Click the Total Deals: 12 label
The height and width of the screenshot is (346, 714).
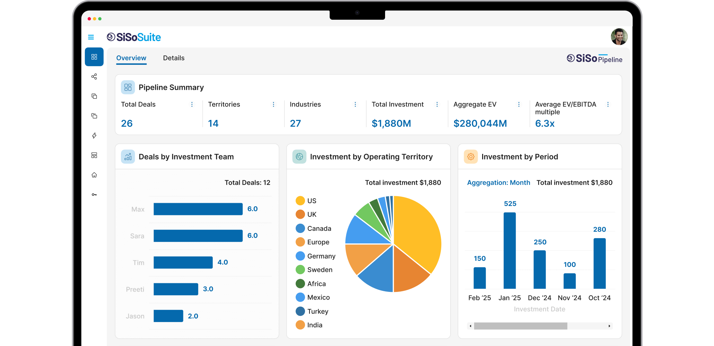click(x=247, y=183)
